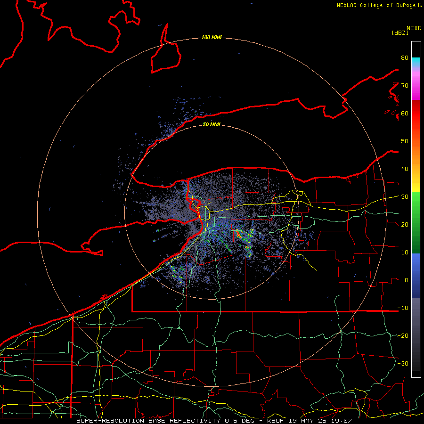Click the -20 dBZ scale value
Image resolution: width=424 pixels, height=424 pixels.
coord(403,335)
